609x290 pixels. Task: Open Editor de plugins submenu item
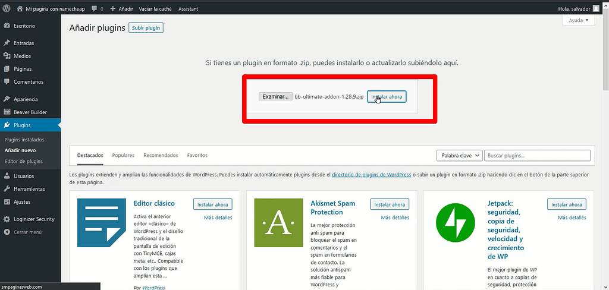(23, 161)
